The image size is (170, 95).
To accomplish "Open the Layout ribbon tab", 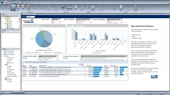I will 26,3.
